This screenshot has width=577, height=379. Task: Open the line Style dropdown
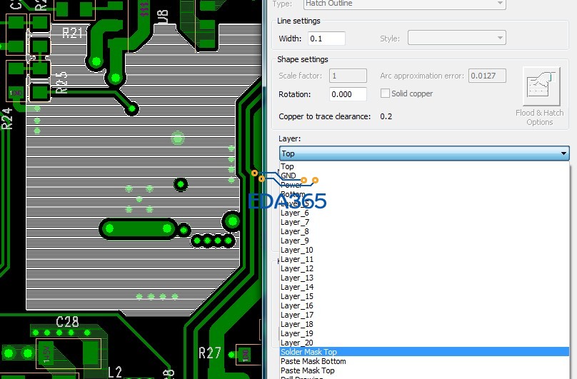click(456, 39)
